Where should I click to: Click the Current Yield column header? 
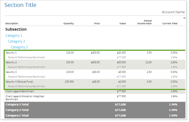[x=170, y=24]
